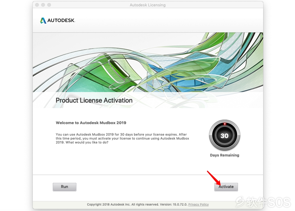The width and height of the screenshot is (295, 211).
Task: Zoom the Autodesk Licensing window
Action: (x=49, y=5)
